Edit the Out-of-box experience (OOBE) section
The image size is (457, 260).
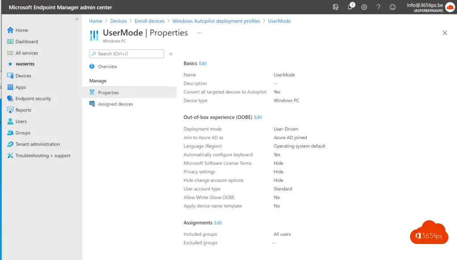(x=258, y=117)
